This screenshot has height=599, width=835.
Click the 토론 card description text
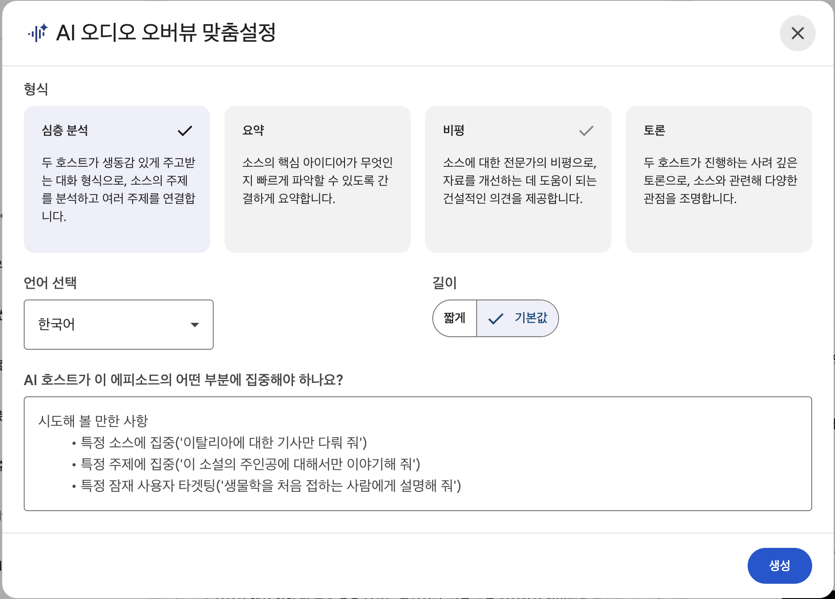pyautogui.click(x=720, y=180)
